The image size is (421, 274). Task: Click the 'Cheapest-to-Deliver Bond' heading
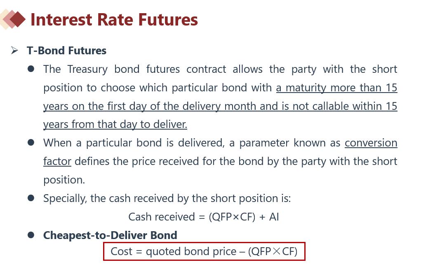pyautogui.click(x=110, y=235)
